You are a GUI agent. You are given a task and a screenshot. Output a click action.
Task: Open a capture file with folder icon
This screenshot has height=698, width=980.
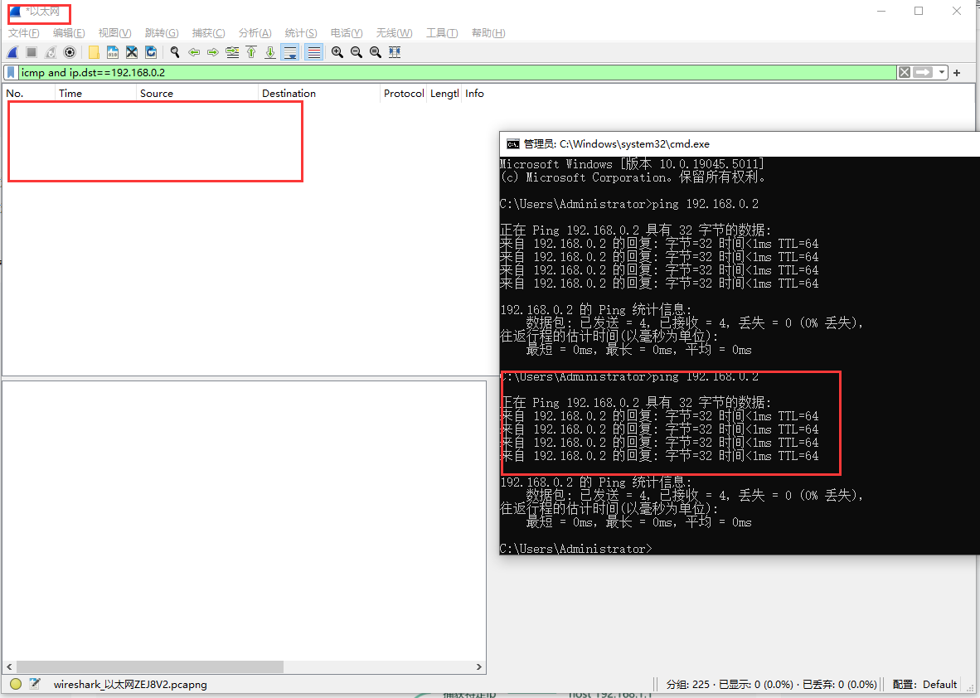[x=94, y=52]
